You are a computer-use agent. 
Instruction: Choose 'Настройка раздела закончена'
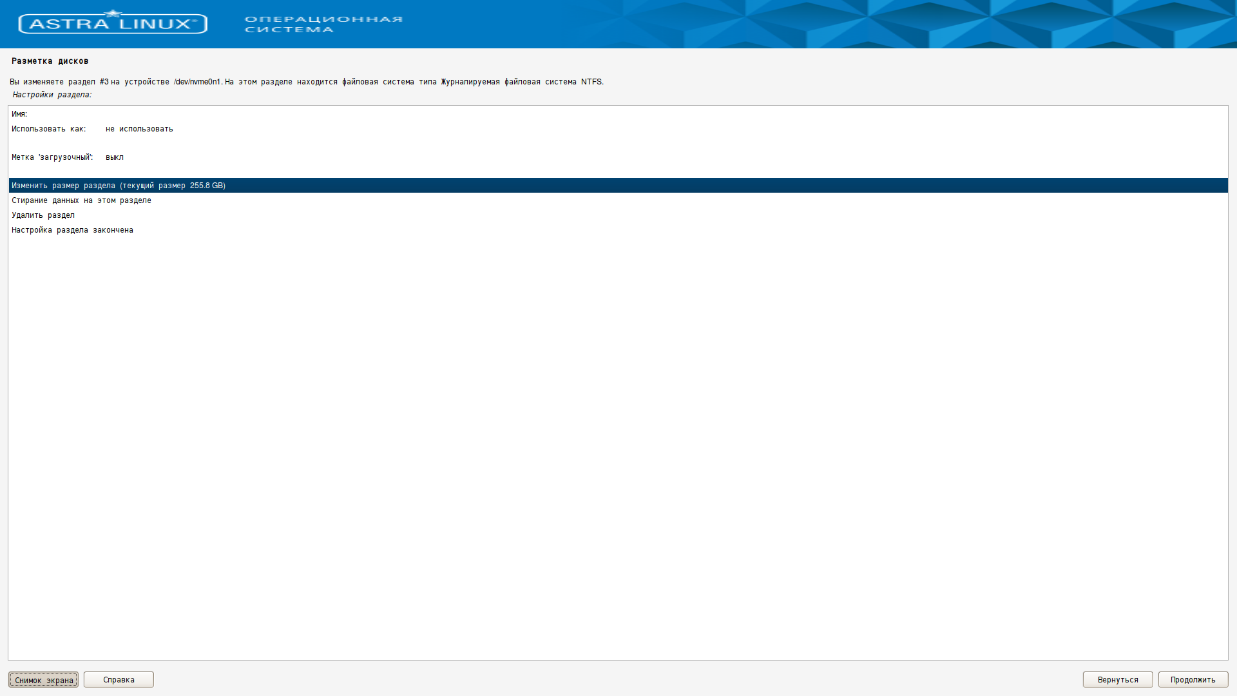pos(618,230)
